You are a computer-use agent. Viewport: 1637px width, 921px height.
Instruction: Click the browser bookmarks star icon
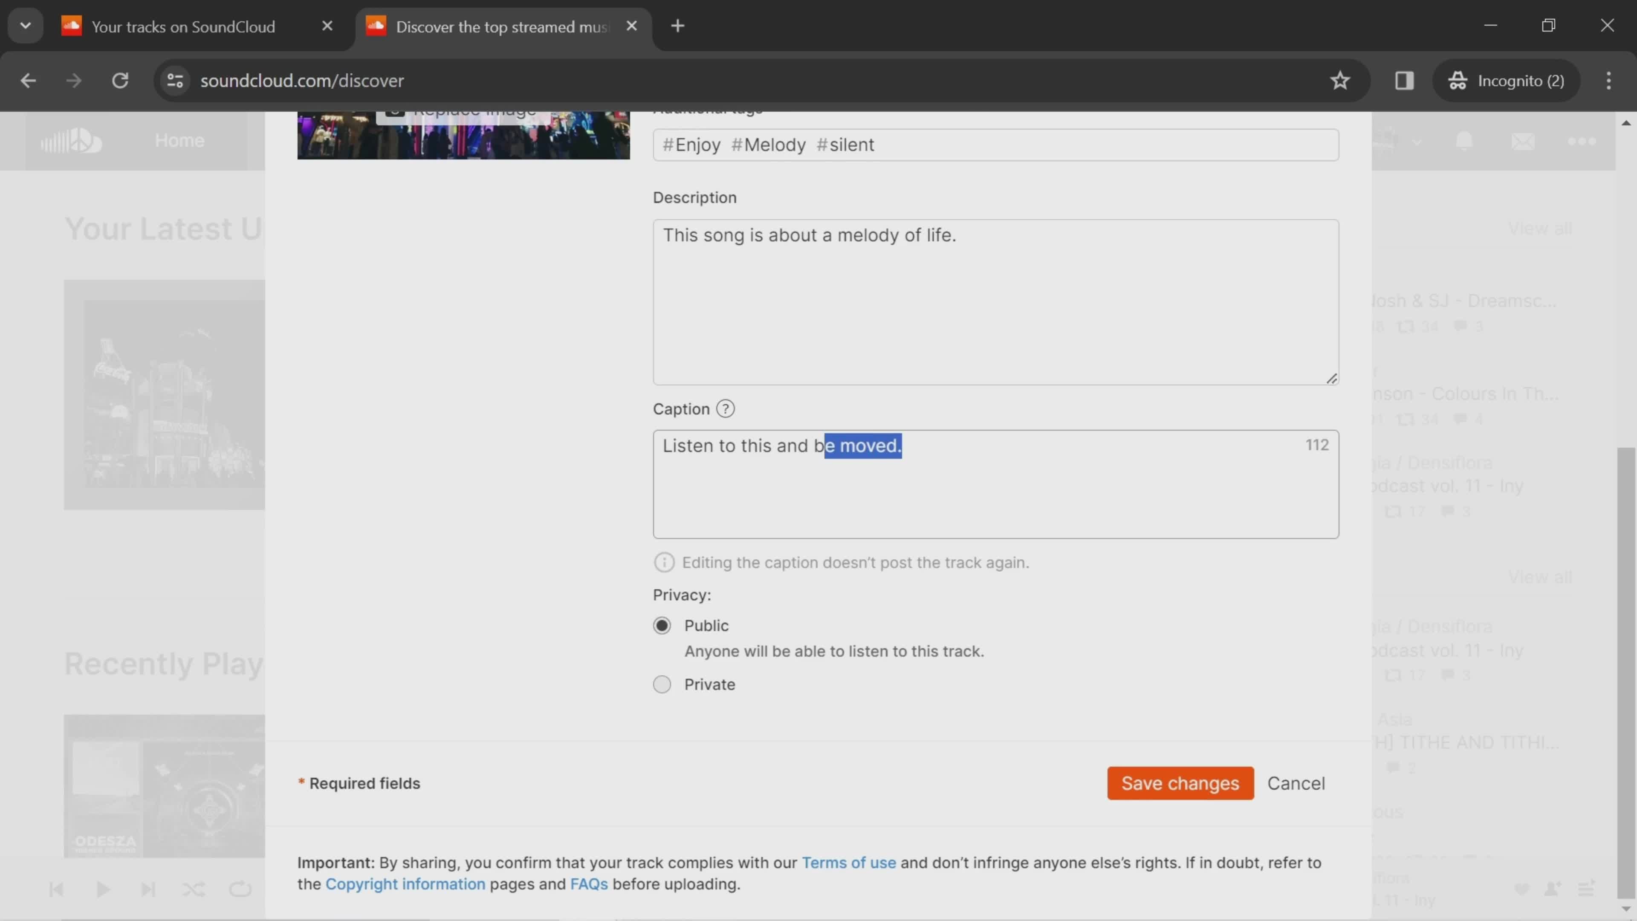1340,80
